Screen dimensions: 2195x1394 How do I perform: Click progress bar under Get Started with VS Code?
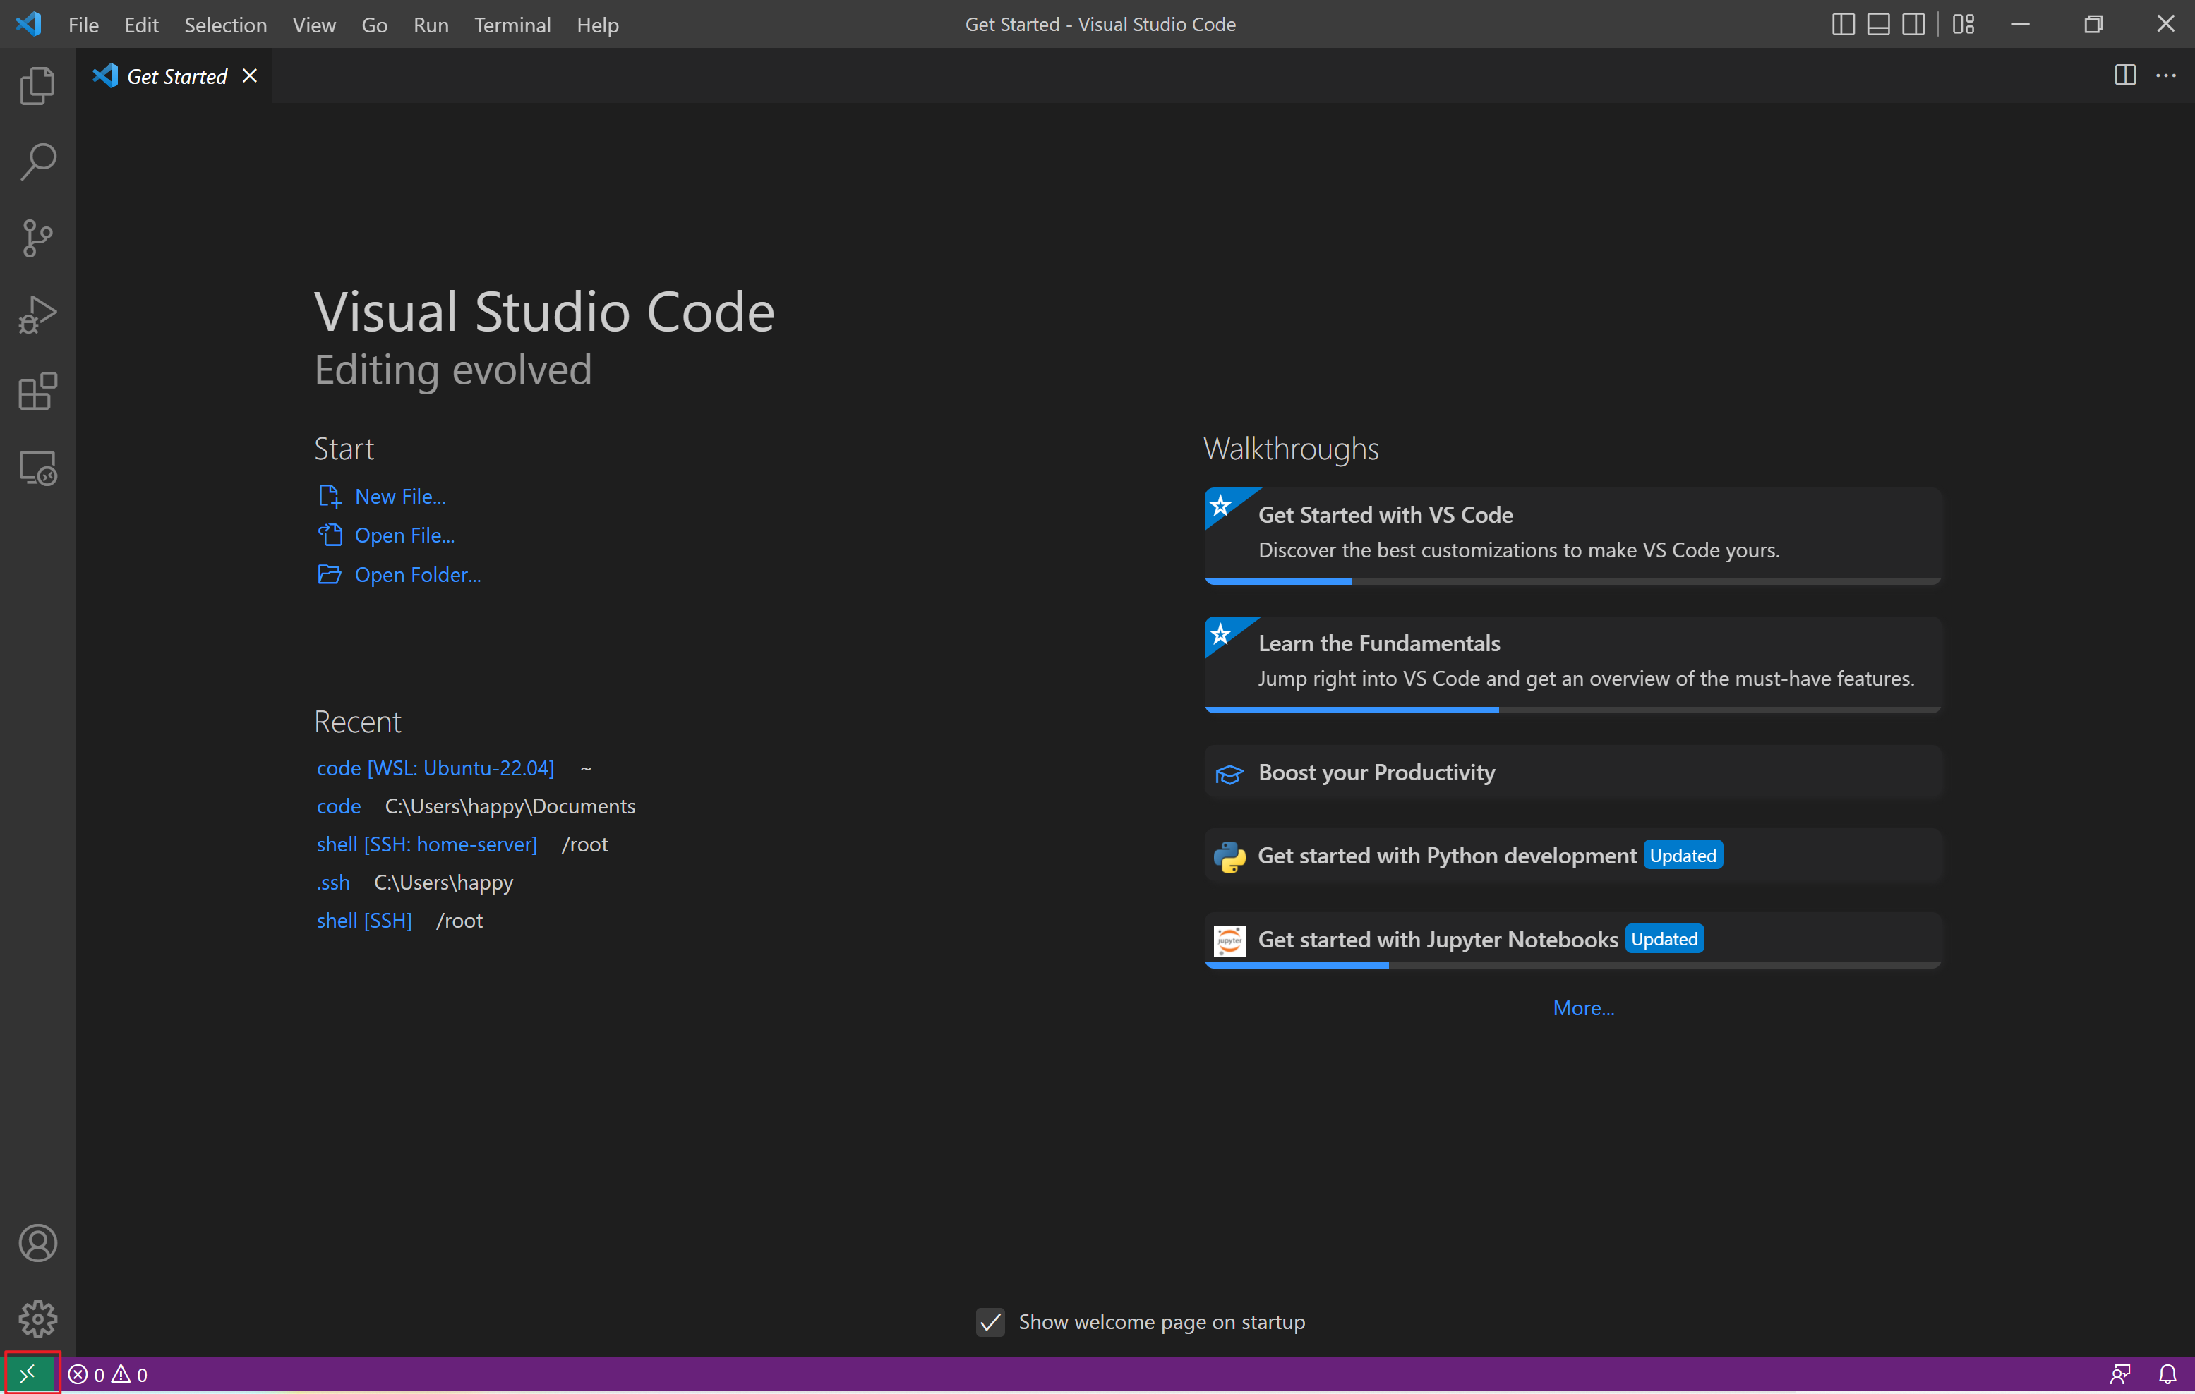1573,581
